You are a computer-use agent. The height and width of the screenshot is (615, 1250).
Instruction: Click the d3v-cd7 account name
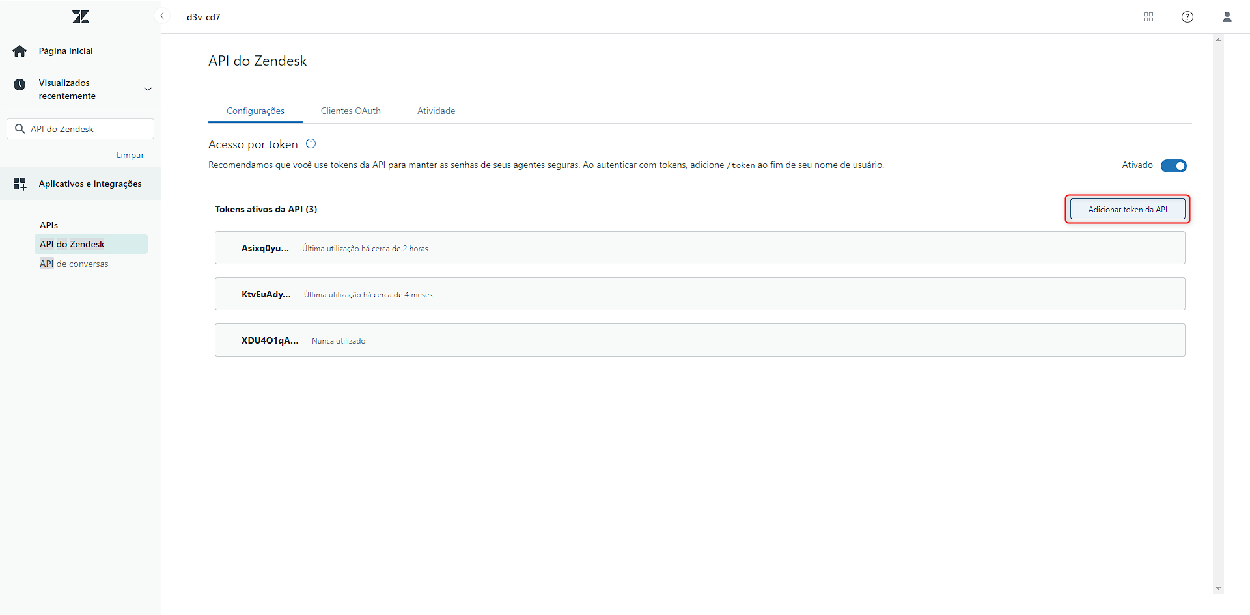[204, 17]
